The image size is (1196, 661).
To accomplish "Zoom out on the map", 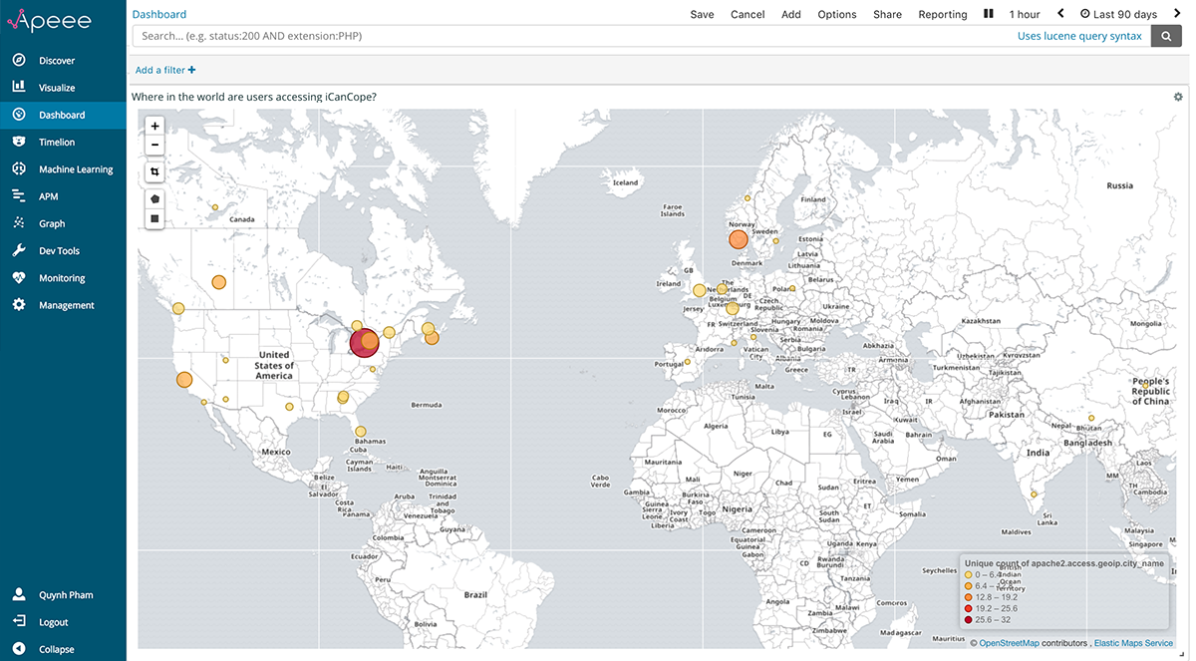I will click(154, 146).
